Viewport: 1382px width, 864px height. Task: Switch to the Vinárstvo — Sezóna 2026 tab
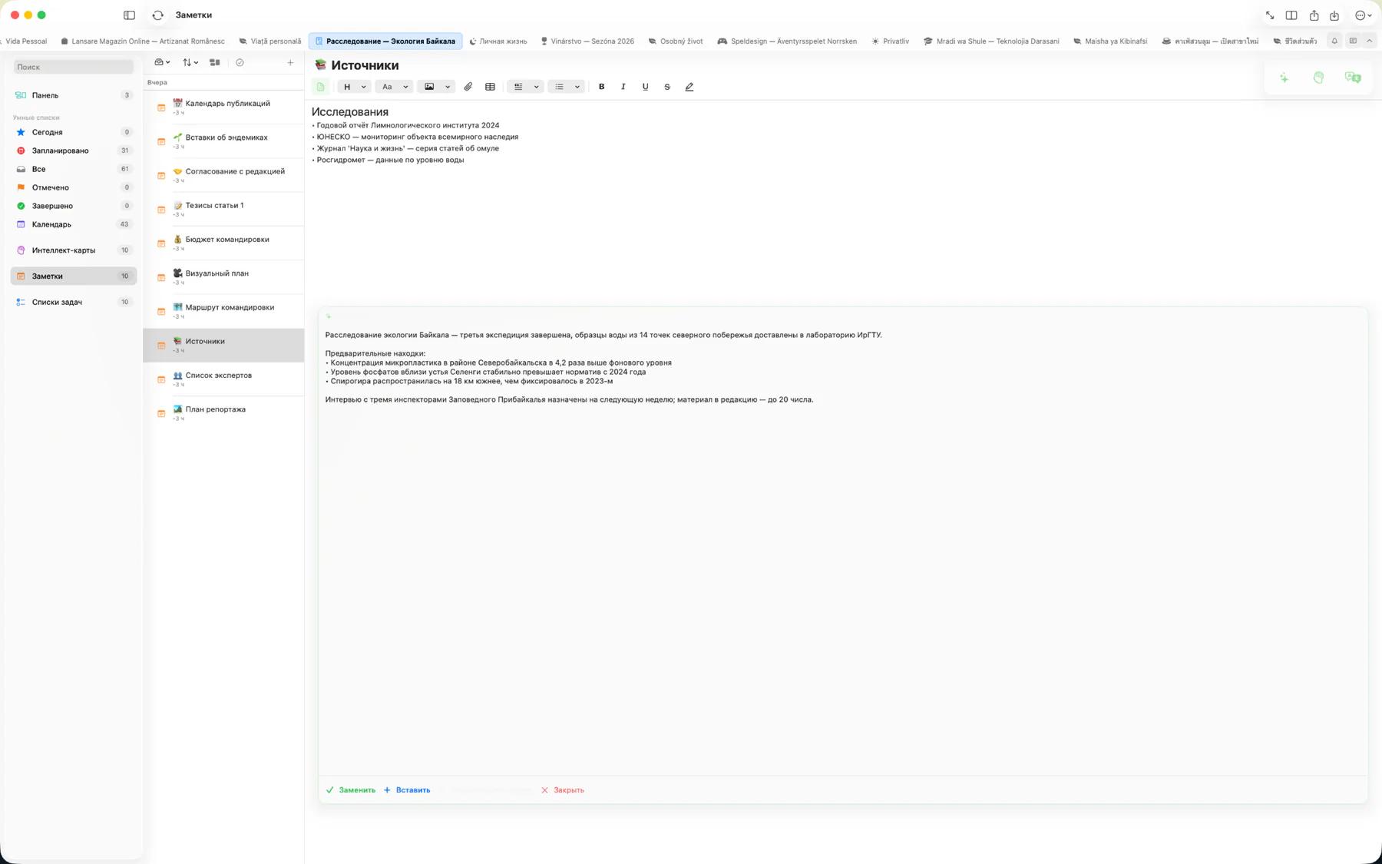(587, 41)
